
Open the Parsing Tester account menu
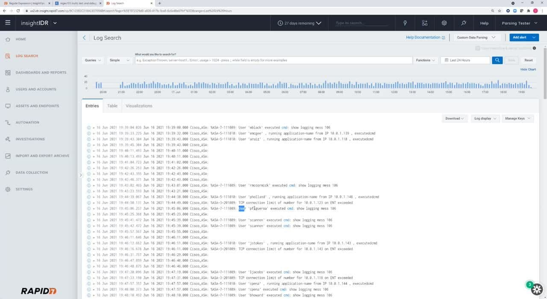click(x=519, y=23)
